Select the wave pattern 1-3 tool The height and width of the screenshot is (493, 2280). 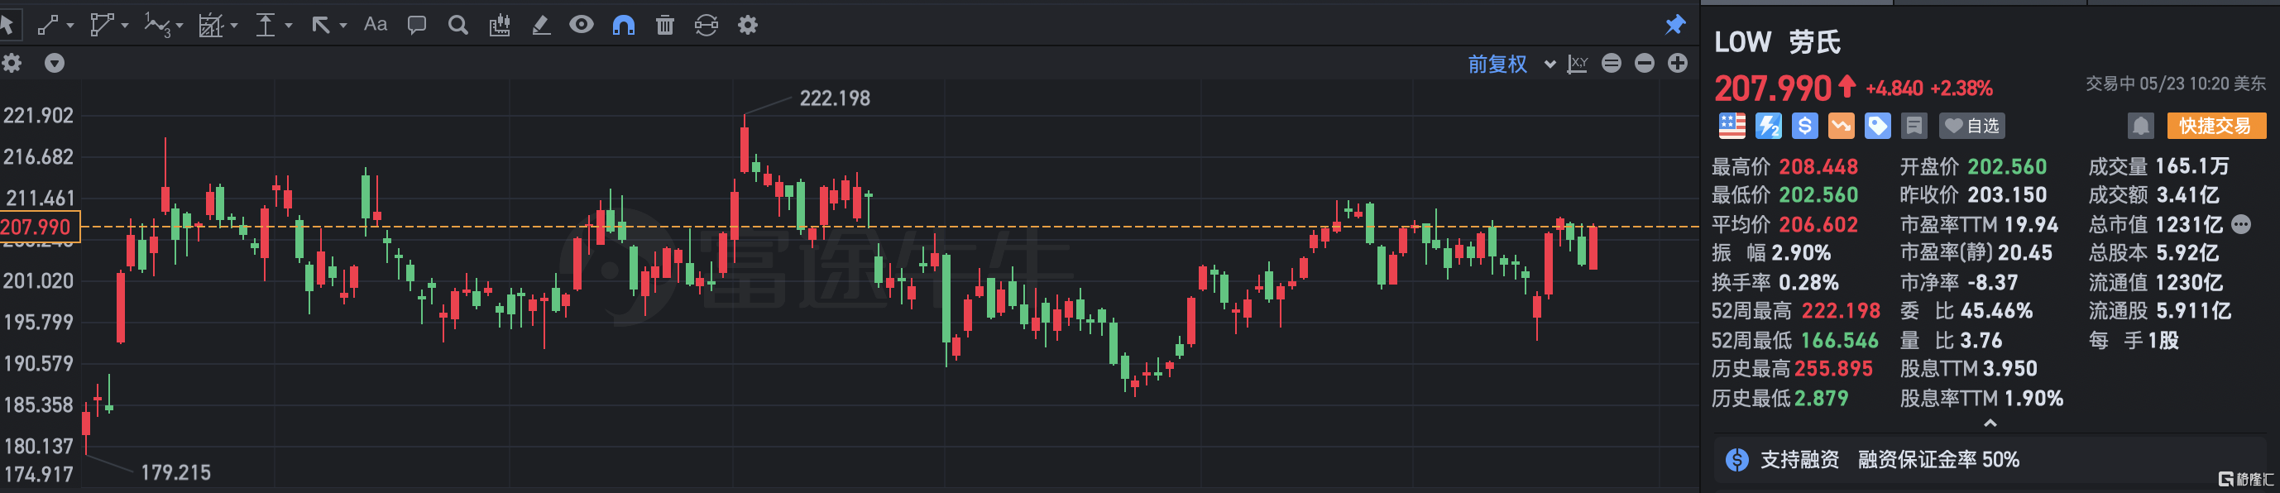(x=156, y=25)
